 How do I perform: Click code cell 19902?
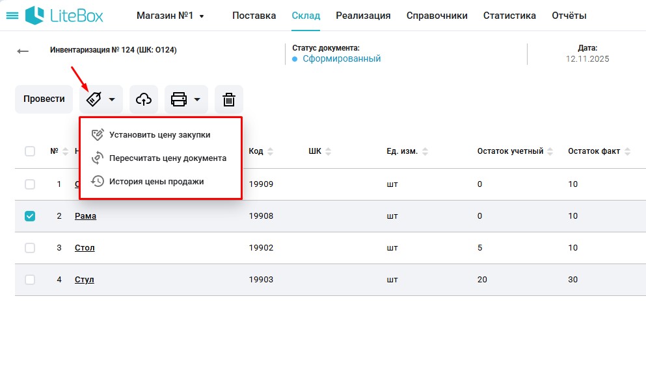(x=261, y=248)
